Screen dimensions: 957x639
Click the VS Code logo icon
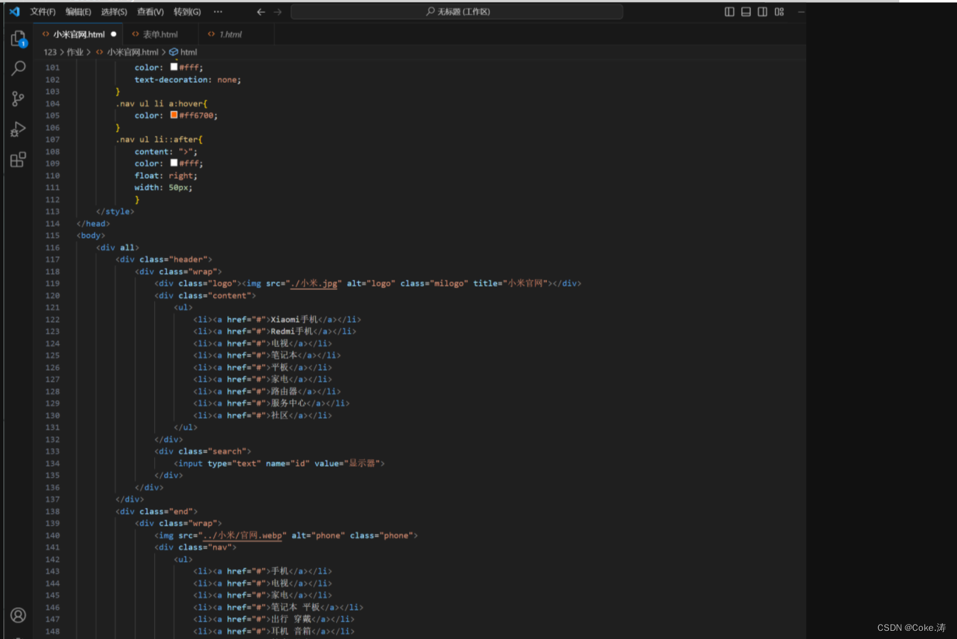point(14,12)
